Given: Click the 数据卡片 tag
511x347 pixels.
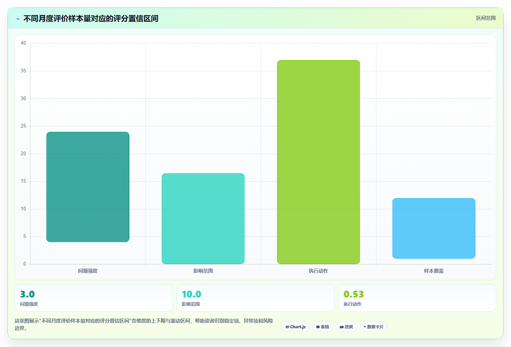Looking at the screenshot, I should point(373,327).
